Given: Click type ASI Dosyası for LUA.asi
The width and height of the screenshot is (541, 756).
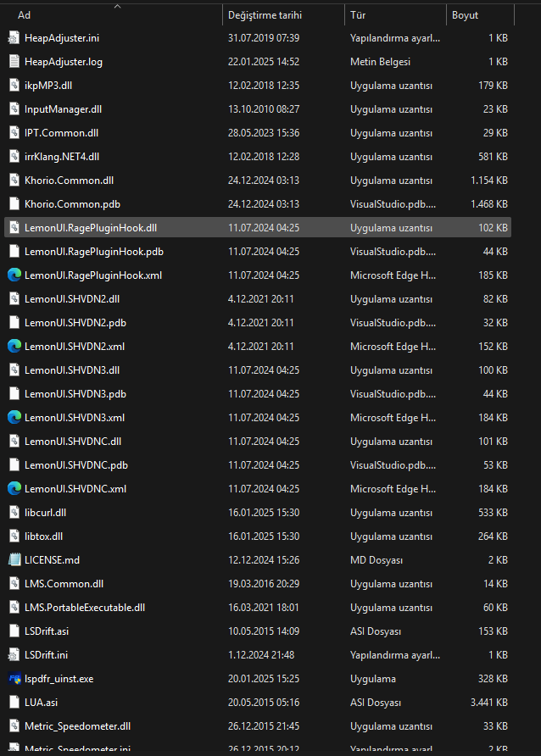Looking at the screenshot, I should pyautogui.click(x=376, y=703).
